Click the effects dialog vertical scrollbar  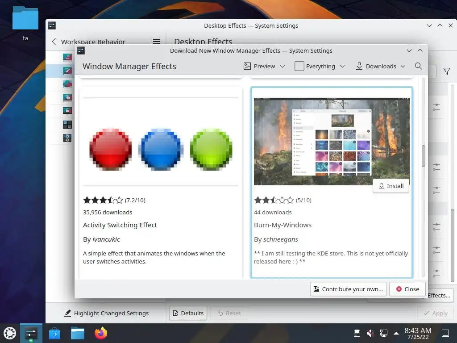click(424, 156)
